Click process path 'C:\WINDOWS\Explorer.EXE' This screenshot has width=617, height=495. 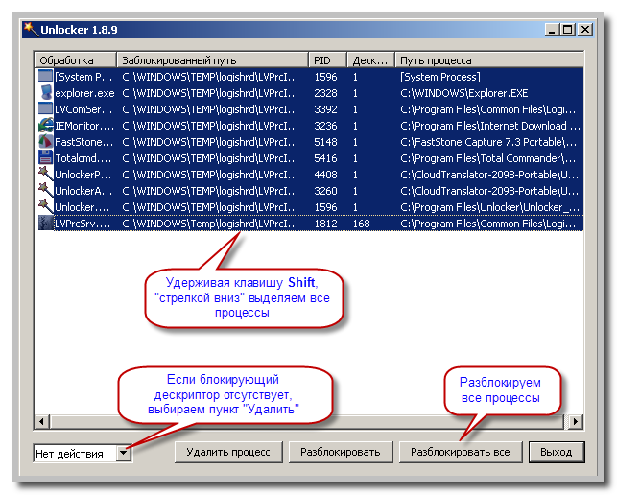pos(463,93)
